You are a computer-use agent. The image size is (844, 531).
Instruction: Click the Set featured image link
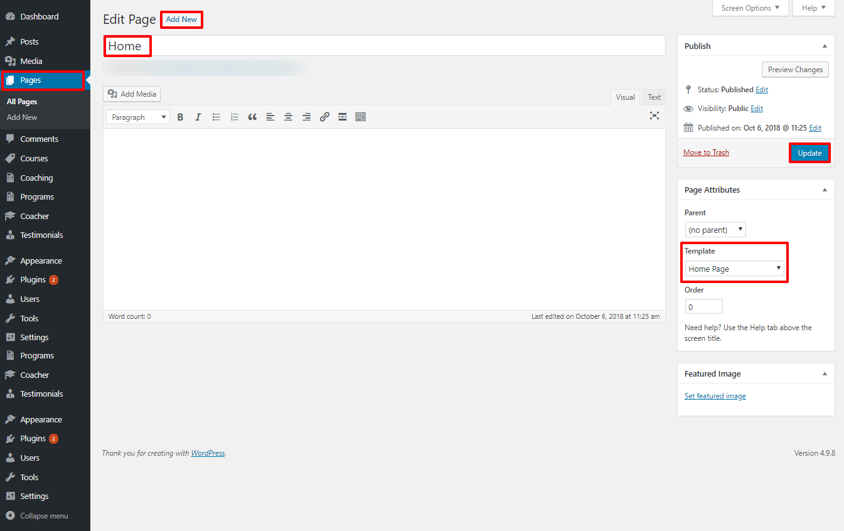coord(715,396)
